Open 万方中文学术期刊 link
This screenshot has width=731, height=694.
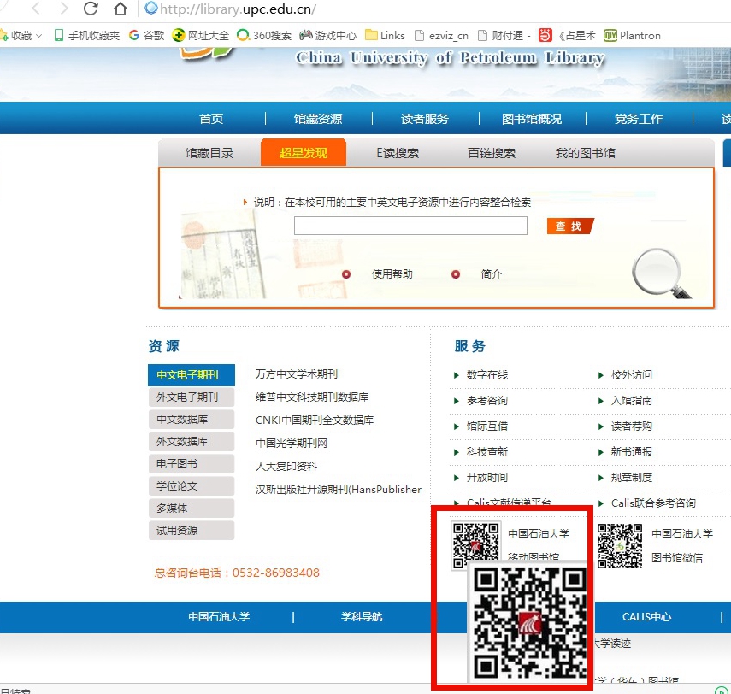[297, 373]
